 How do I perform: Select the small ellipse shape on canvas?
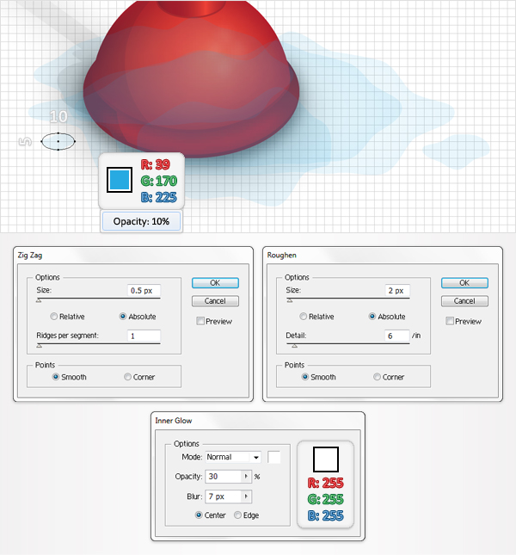click(58, 142)
